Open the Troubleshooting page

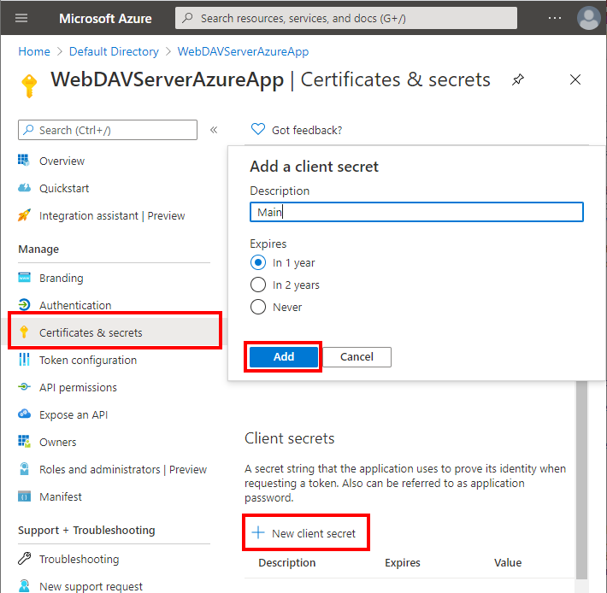coord(79,560)
